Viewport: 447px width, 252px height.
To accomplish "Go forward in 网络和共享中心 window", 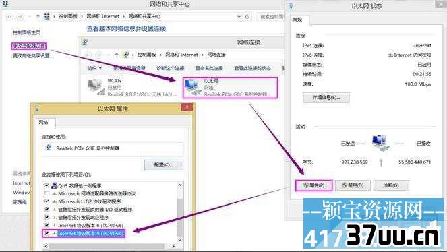I will (x=20, y=17).
